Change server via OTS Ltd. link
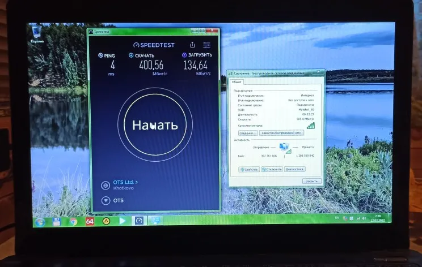 (125, 182)
